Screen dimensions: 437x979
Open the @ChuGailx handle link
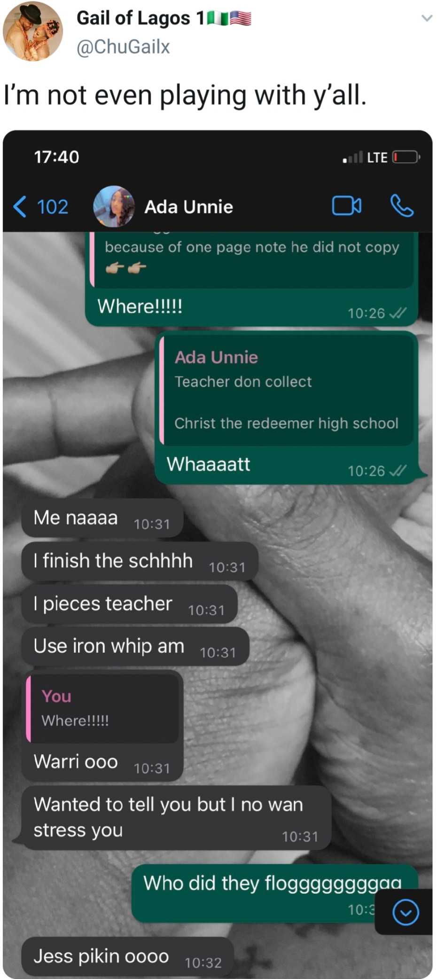[123, 47]
